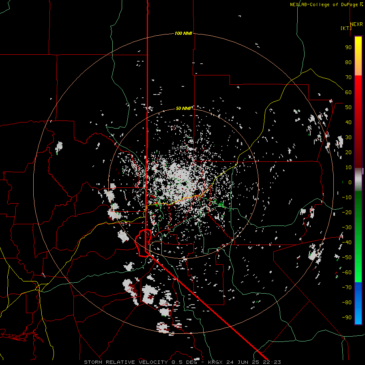Select the 80 value on velocity scale
The width and height of the screenshot is (365, 365).
point(348,62)
